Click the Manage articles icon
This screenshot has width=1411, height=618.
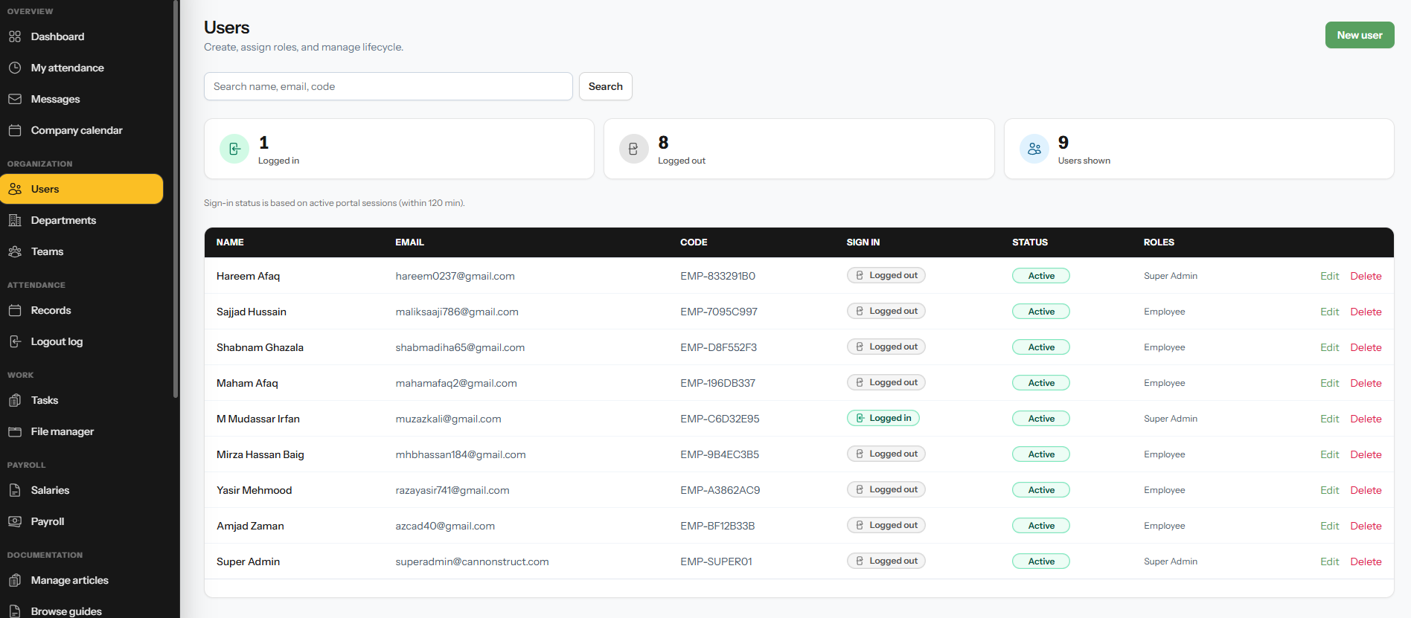(15, 580)
